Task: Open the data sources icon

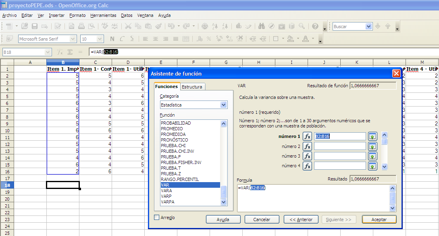Action: pos(292,26)
